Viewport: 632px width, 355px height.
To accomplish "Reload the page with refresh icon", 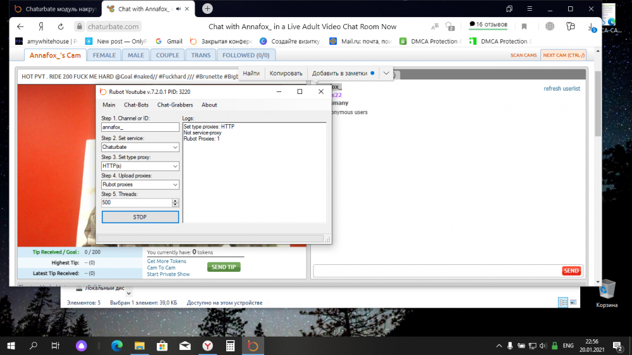I will pos(61,26).
